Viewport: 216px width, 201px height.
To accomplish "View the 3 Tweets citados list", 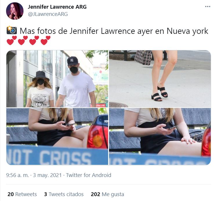I will pos(64,194).
